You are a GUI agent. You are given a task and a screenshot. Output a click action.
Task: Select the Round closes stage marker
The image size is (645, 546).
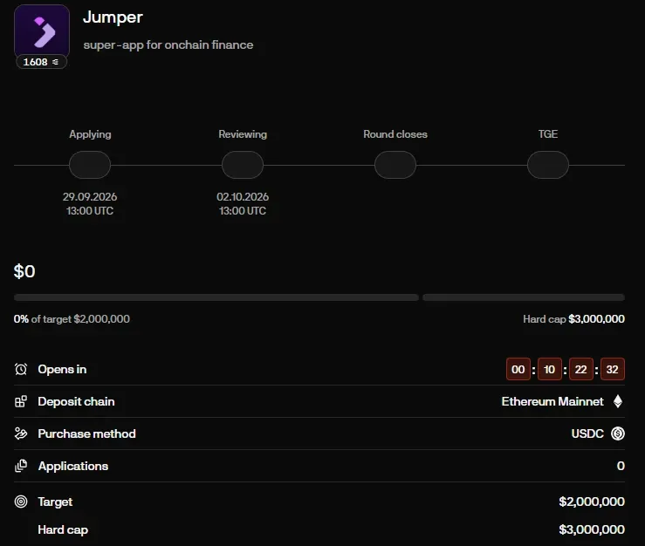coord(395,165)
